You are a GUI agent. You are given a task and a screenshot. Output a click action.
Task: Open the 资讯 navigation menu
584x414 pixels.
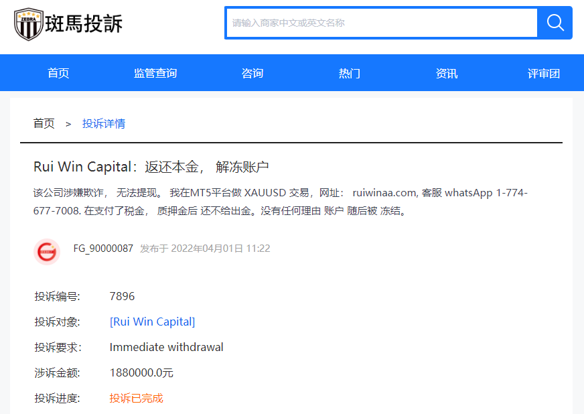click(446, 73)
